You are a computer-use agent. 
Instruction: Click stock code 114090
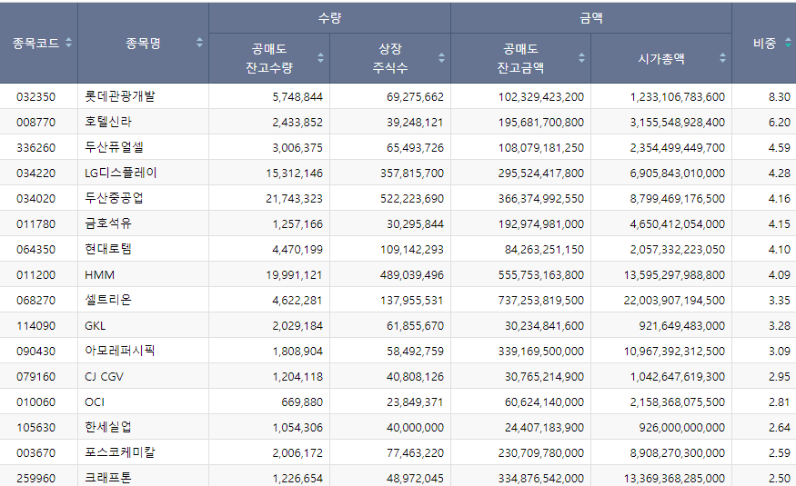click(x=36, y=325)
